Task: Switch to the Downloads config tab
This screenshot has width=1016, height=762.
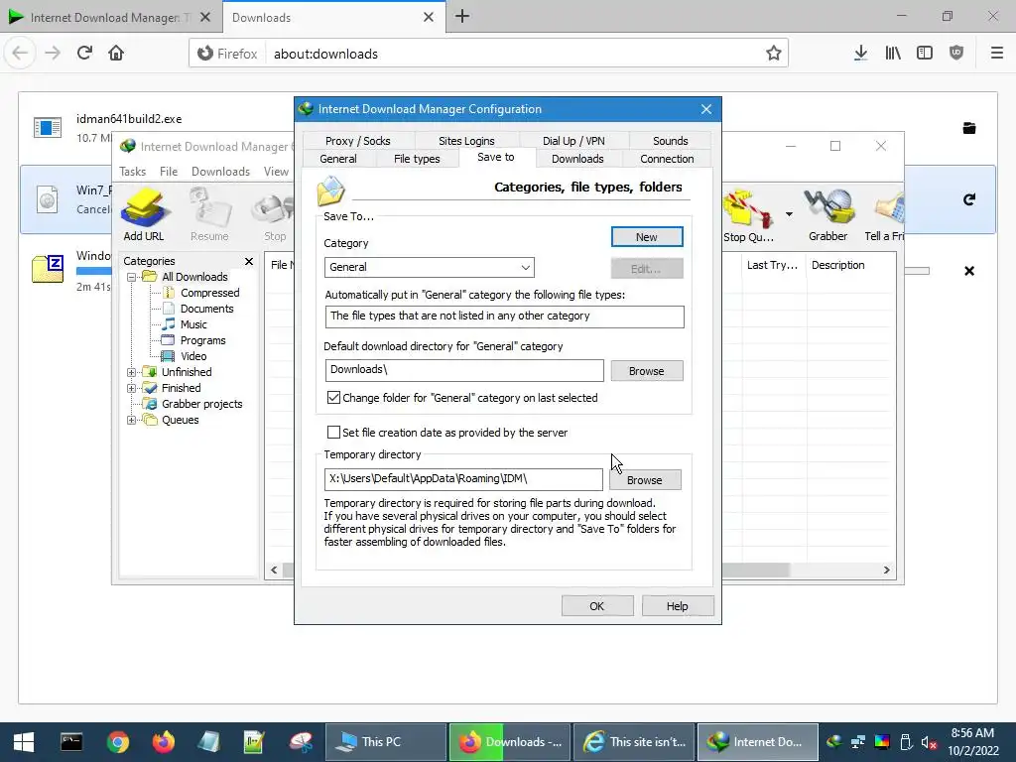Action: 577,159
